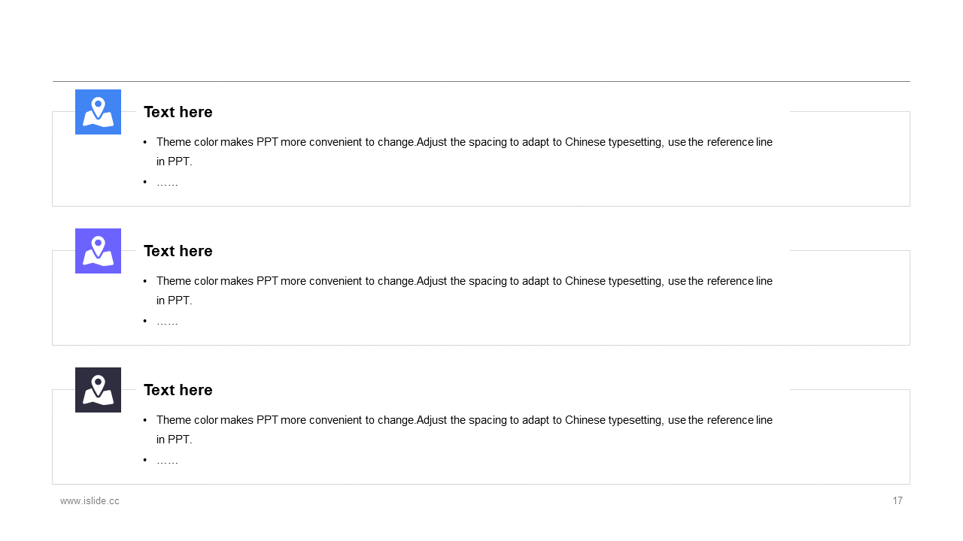This screenshot has width=963, height=541.
Task: Click the ellipsis bullet in first block
Action: pyautogui.click(x=167, y=183)
